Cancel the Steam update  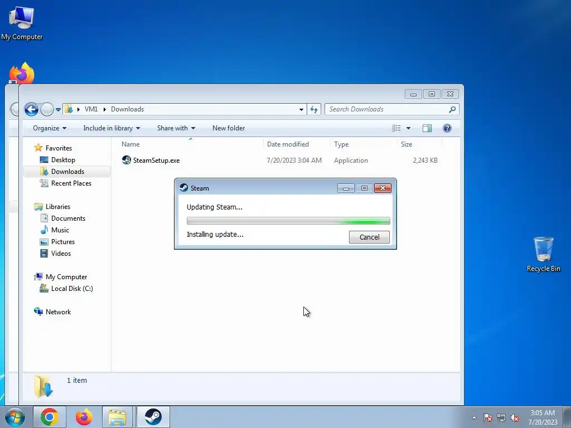(369, 237)
